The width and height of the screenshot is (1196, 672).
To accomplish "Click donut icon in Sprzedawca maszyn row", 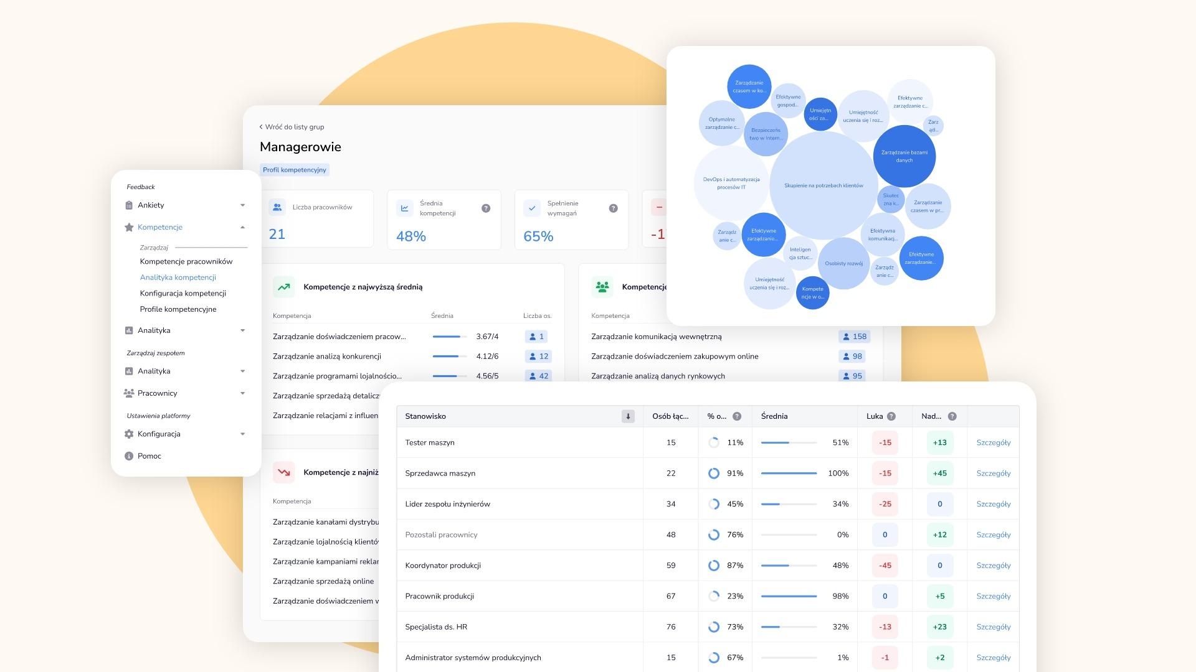I will click(x=714, y=474).
